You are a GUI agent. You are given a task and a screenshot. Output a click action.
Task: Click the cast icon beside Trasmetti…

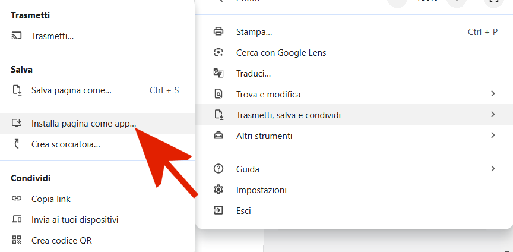(x=17, y=36)
